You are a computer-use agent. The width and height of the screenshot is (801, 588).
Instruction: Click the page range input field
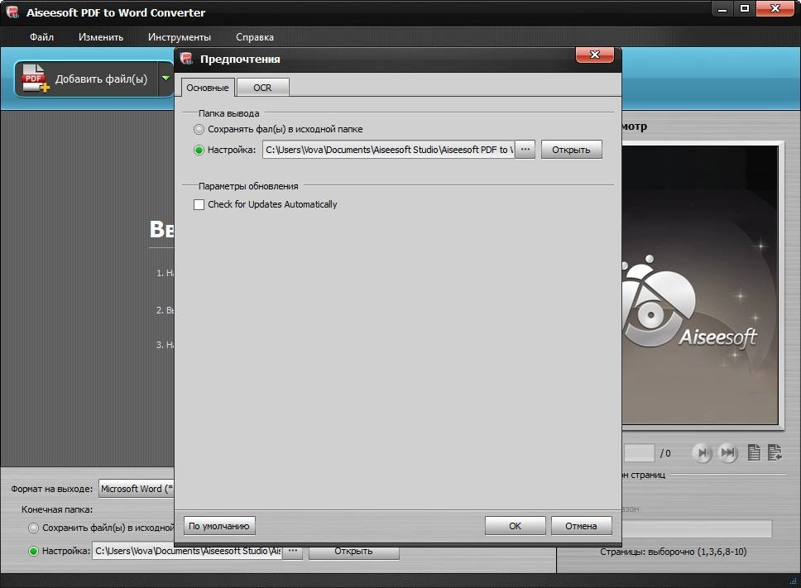pyautogui.click(x=697, y=528)
